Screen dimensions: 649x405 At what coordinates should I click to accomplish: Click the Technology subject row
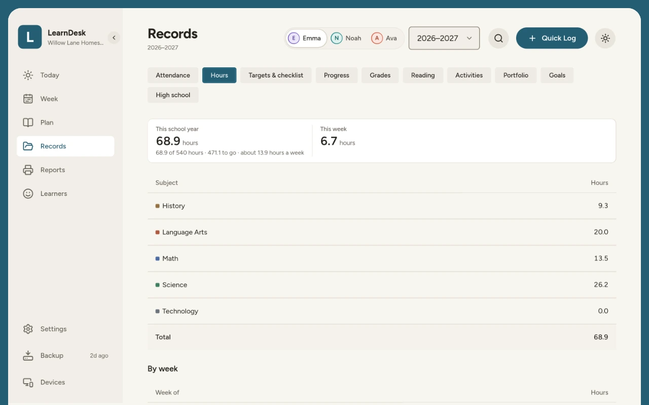(382, 311)
